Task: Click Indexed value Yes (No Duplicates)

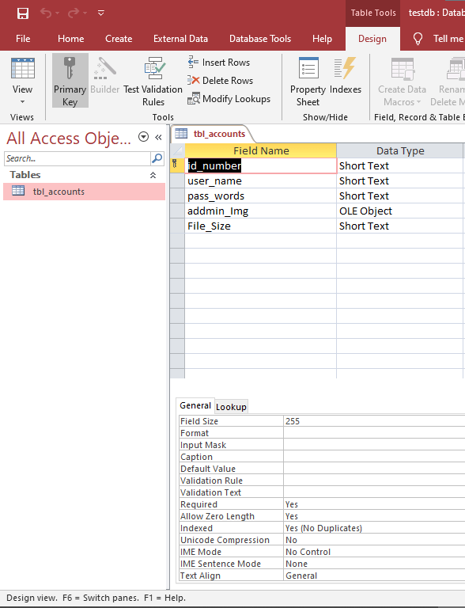Action: click(x=374, y=528)
